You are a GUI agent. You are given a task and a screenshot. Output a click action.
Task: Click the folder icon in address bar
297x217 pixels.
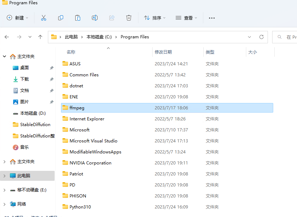tap(54, 37)
